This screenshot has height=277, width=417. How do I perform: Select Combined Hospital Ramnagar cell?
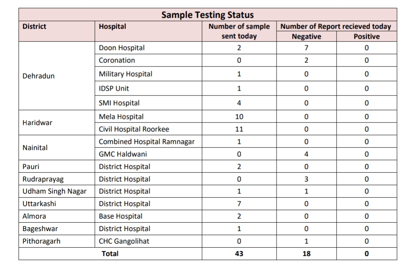pyautogui.click(x=147, y=142)
